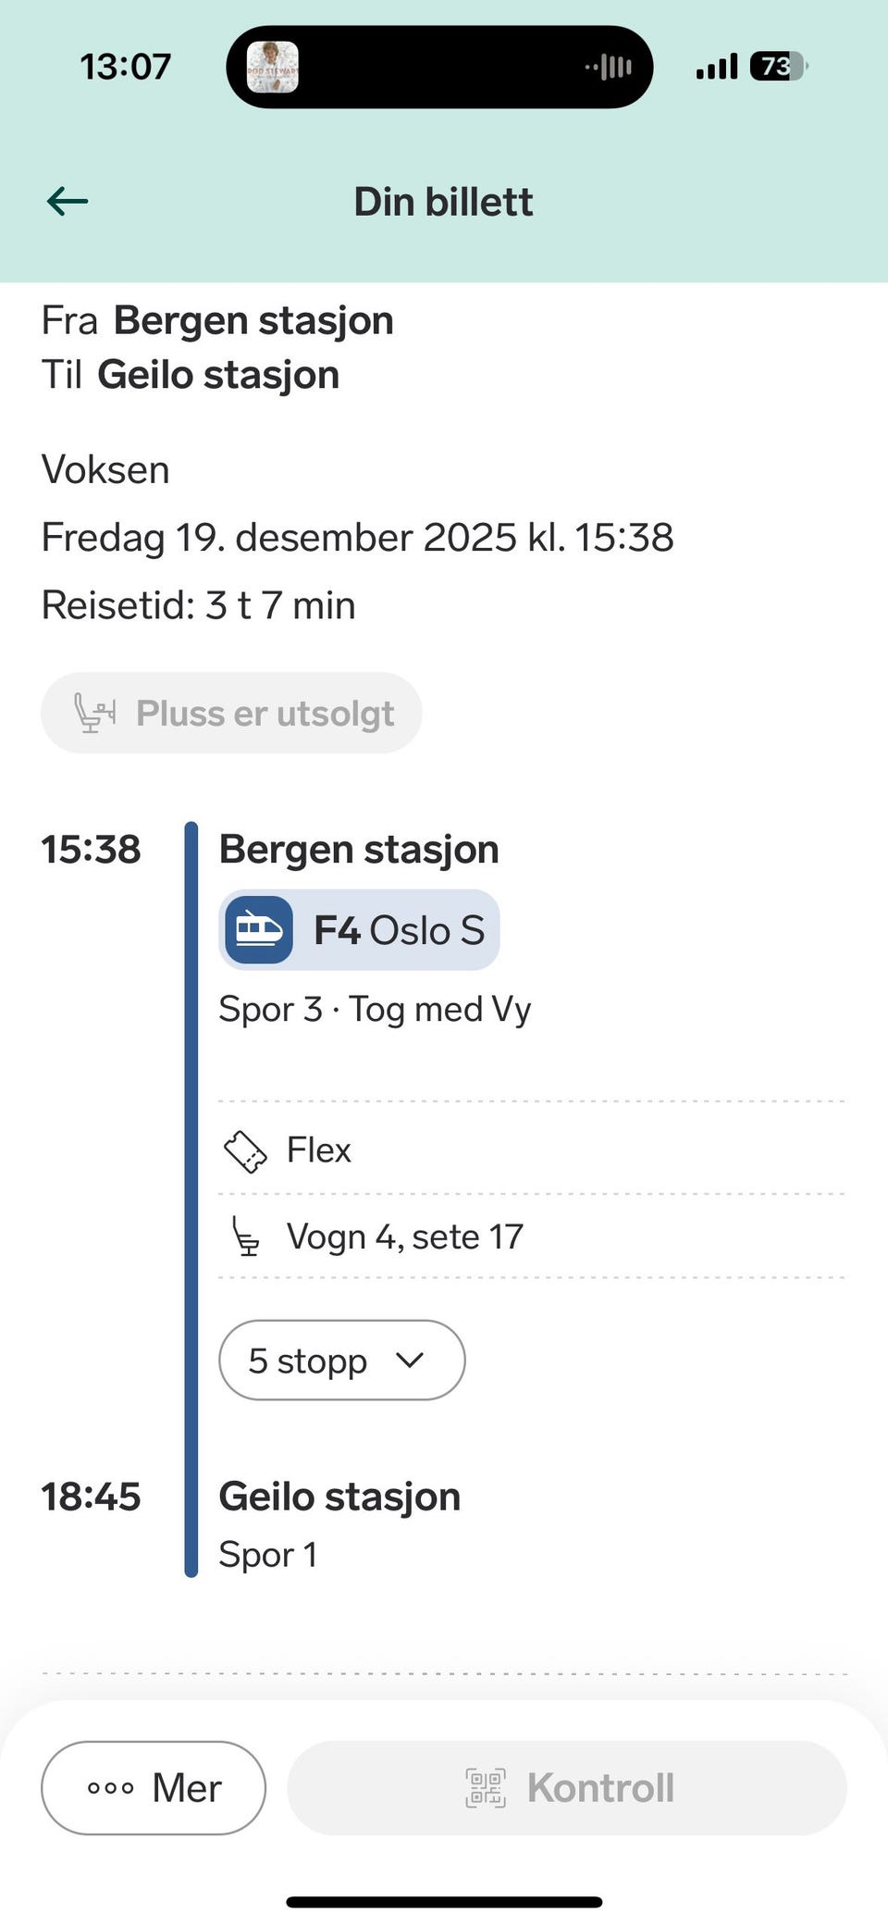Tap the QR code icon on Kontroll
The height and width of the screenshot is (1926, 888).
(485, 1788)
